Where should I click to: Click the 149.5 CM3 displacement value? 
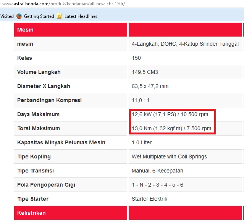click(145, 72)
